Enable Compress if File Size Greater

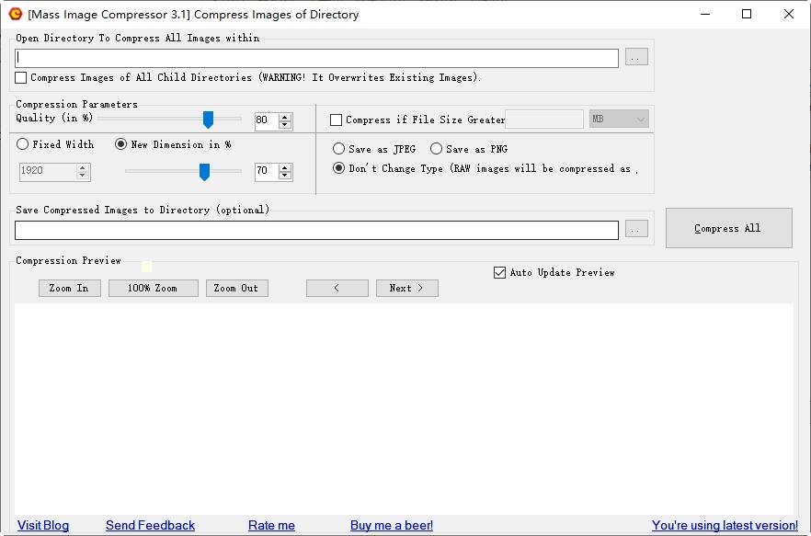pyautogui.click(x=336, y=120)
